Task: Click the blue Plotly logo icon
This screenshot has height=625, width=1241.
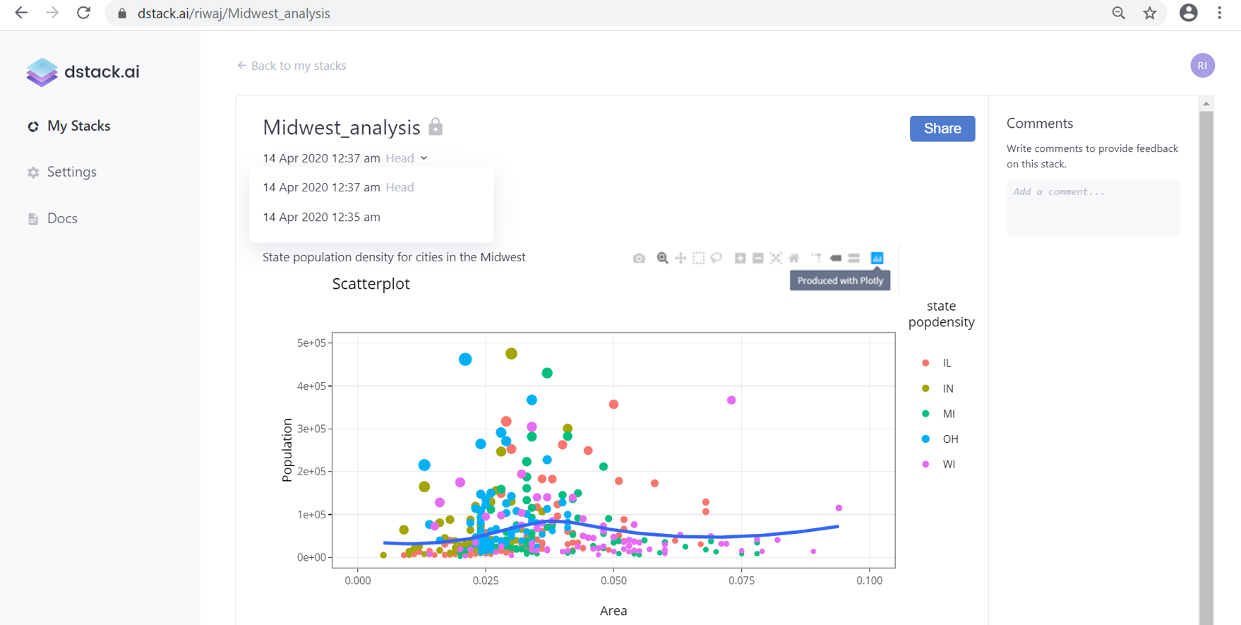Action: (877, 258)
